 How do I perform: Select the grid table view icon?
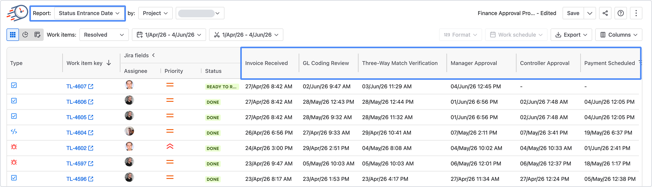(13, 35)
